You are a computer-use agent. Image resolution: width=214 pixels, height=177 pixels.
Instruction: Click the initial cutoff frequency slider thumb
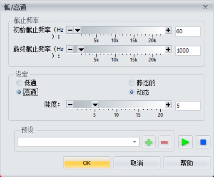pos(77,30)
